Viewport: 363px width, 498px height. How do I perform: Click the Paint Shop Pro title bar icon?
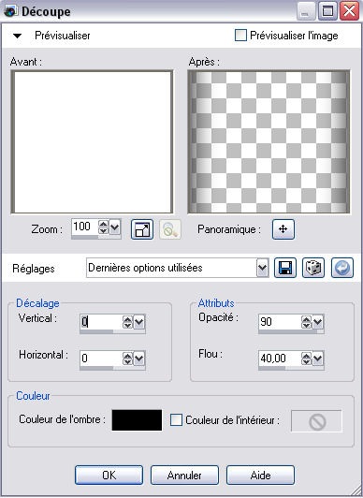pyautogui.click(x=11, y=11)
